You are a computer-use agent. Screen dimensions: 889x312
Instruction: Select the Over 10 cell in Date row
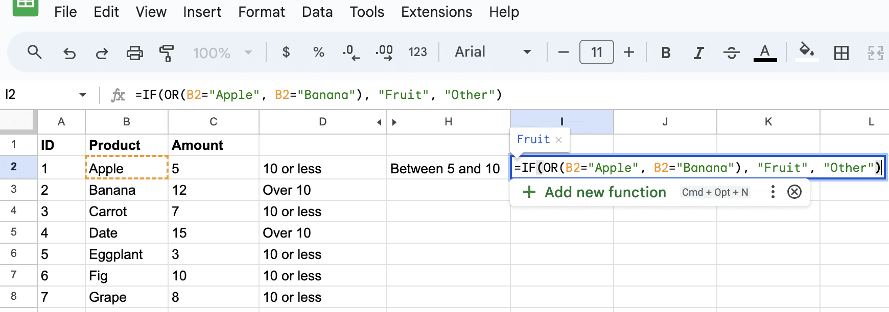(x=323, y=233)
